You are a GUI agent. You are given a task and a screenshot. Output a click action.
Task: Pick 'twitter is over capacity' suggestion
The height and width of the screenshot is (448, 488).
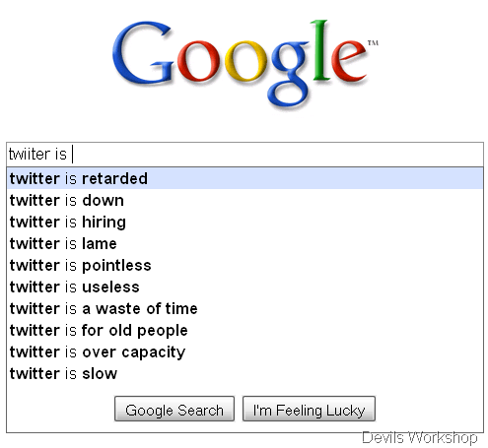point(244,352)
